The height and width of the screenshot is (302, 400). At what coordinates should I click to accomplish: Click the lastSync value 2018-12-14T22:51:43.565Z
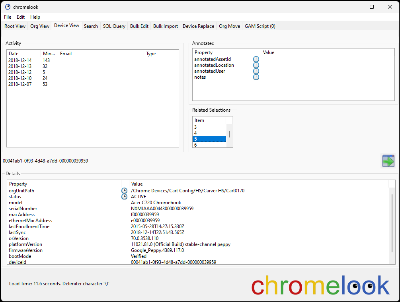click(157, 232)
